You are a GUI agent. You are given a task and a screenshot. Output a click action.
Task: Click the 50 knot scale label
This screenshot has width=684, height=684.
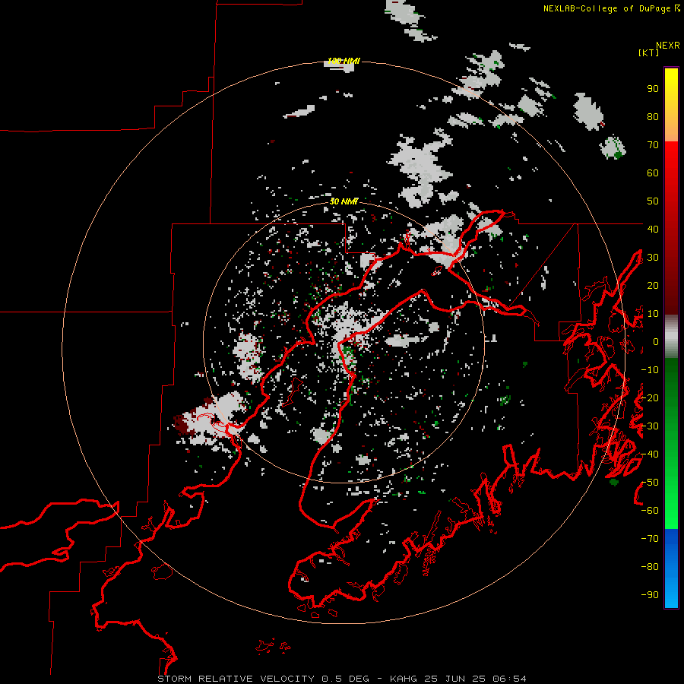click(x=653, y=201)
